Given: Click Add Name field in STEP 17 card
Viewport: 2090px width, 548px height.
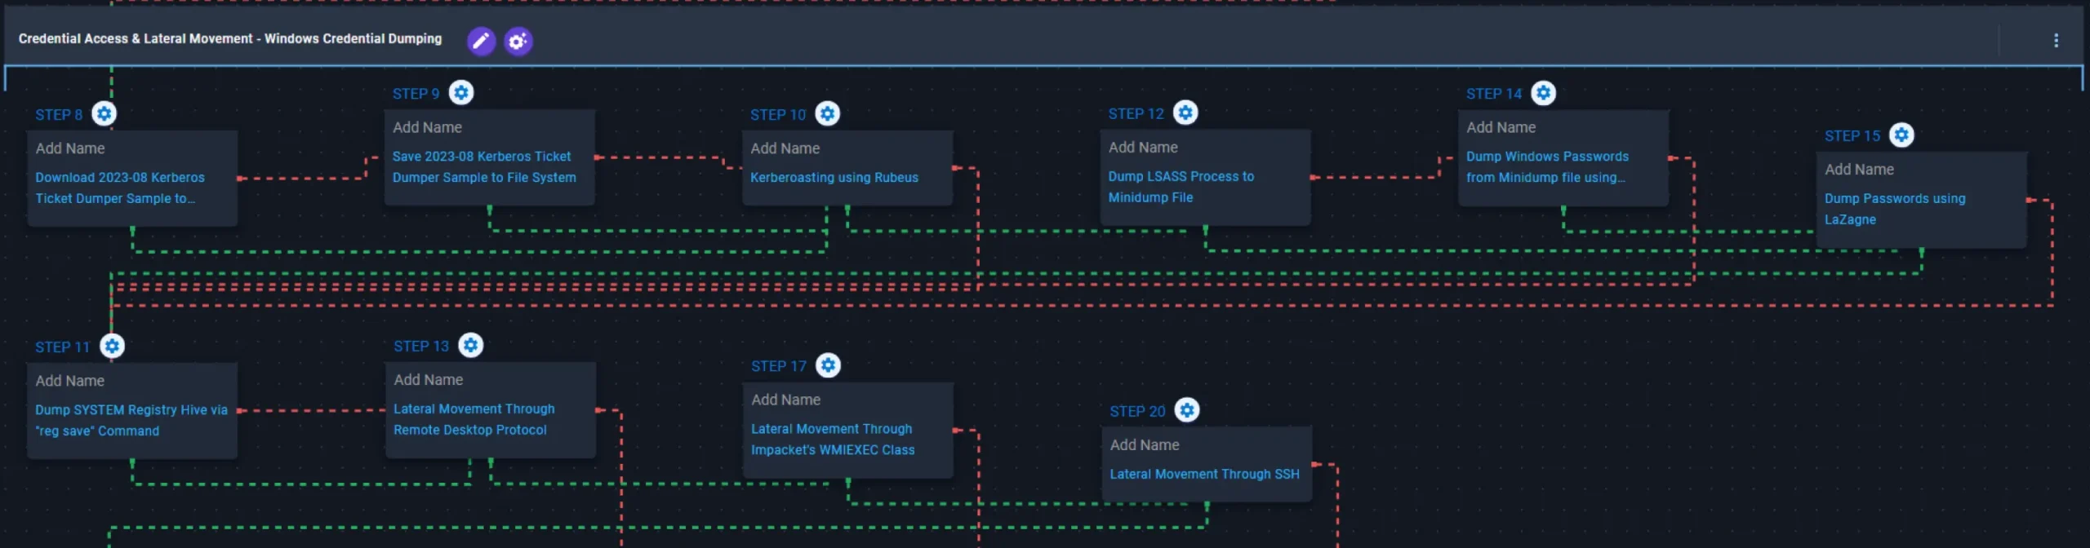Looking at the screenshot, I should (785, 400).
